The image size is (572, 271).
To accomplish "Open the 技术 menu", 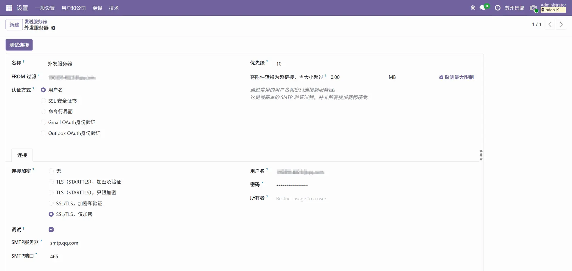I will pos(114,8).
